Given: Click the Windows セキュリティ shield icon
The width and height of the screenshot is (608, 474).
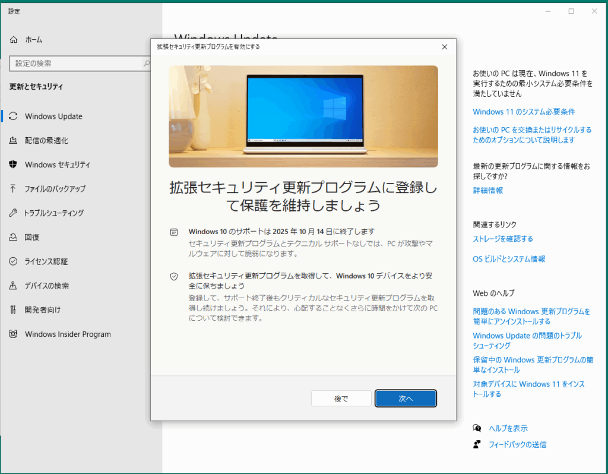Looking at the screenshot, I should click(x=13, y=165).
